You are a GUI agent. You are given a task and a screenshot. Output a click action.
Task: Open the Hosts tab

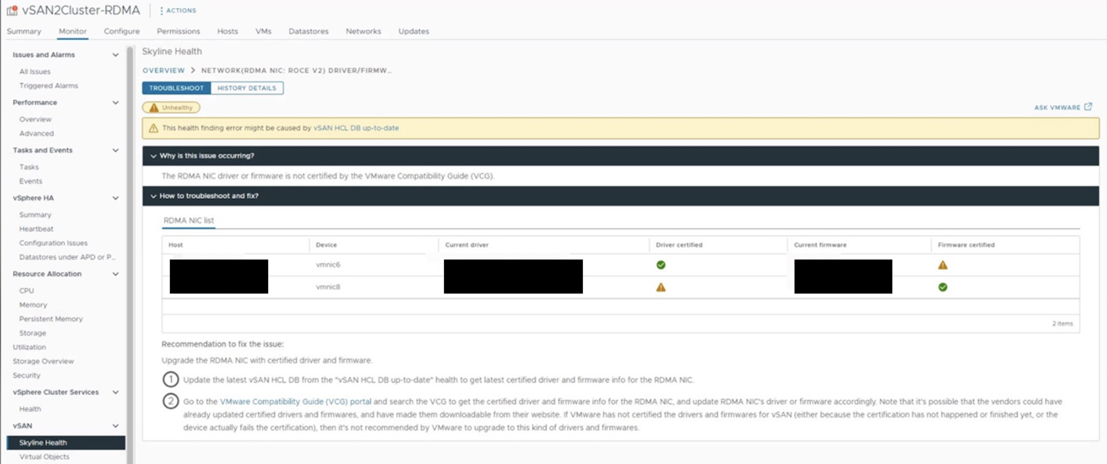pyautogui.click(x=227, y=31)
